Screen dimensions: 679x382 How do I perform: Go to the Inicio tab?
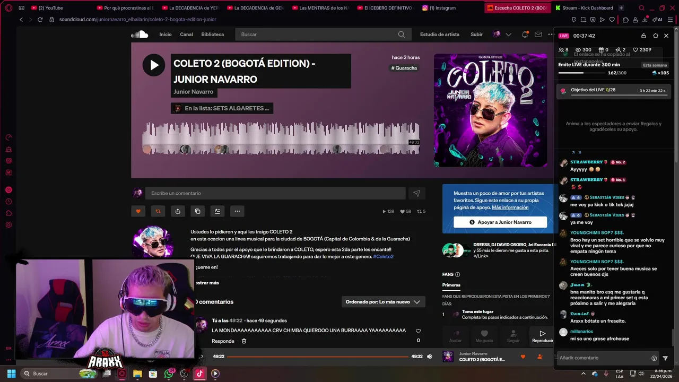(166, 34)
